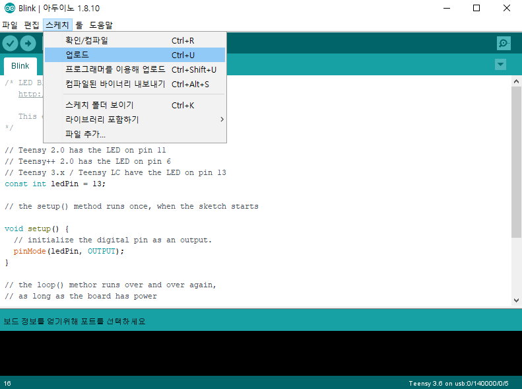Open the 편집 menu
This screenshot has height=389, width=522.
tap(31, 25)
